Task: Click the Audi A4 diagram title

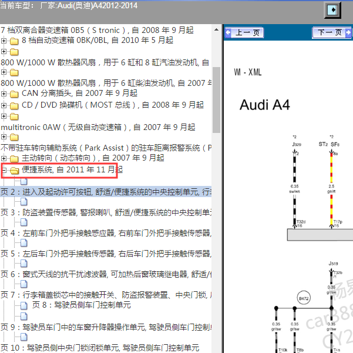Action: (x=264, y=105)
